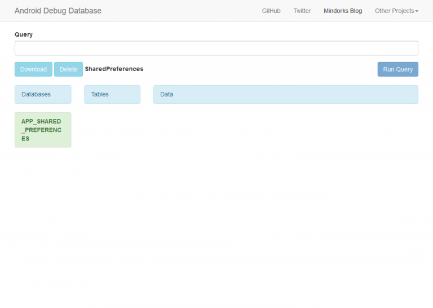433x308 pixels.
Task: Click the caret arrow beside Other Projects
Action: [417, 11]
